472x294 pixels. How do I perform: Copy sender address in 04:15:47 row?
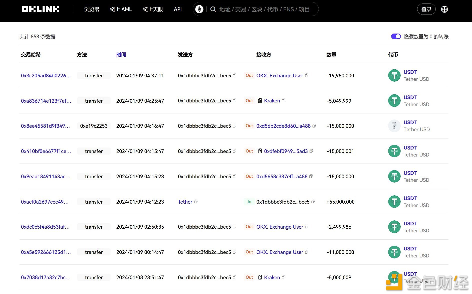[x=234, y=151]
